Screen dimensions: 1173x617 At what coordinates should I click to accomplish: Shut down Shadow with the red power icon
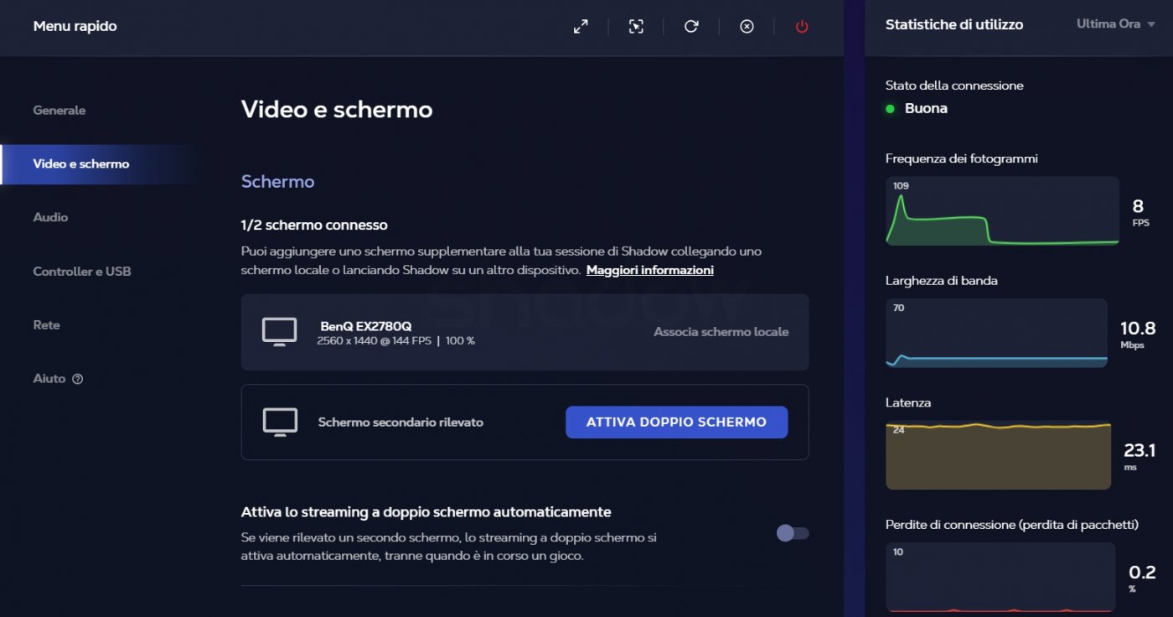801,26
